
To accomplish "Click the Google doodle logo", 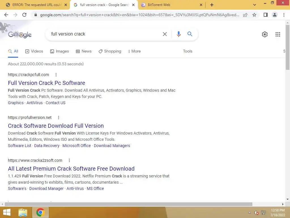I will [x=20, y=34].
